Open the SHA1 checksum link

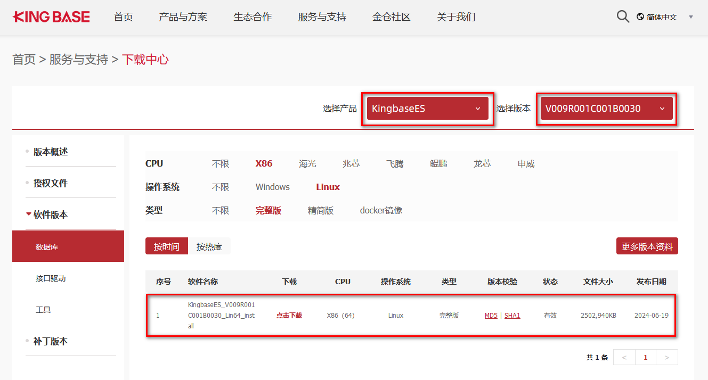[512, 316]
